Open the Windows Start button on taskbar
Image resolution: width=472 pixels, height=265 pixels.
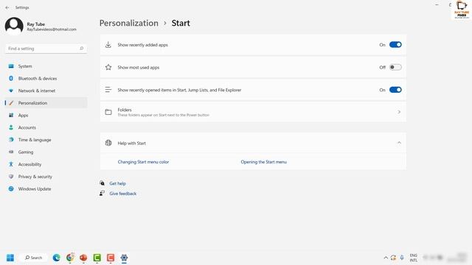tap(10, 258)
